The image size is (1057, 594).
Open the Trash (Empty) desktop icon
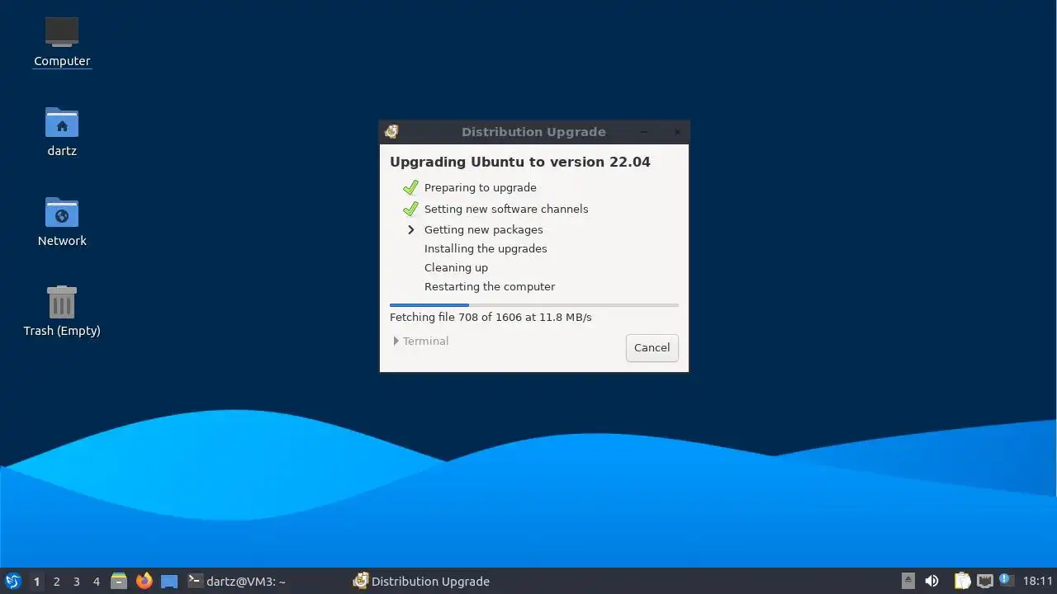point(62,311)
